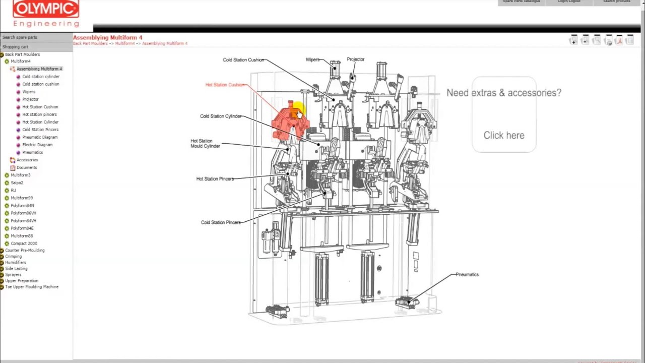Click the Multiform4 breadcrumb link
Image resolution: width=645 pixels, height=363 pixels.
point(125,44)
